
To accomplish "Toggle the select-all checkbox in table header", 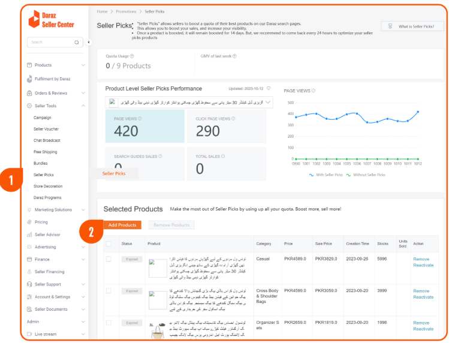I will [x=109, y=244].
